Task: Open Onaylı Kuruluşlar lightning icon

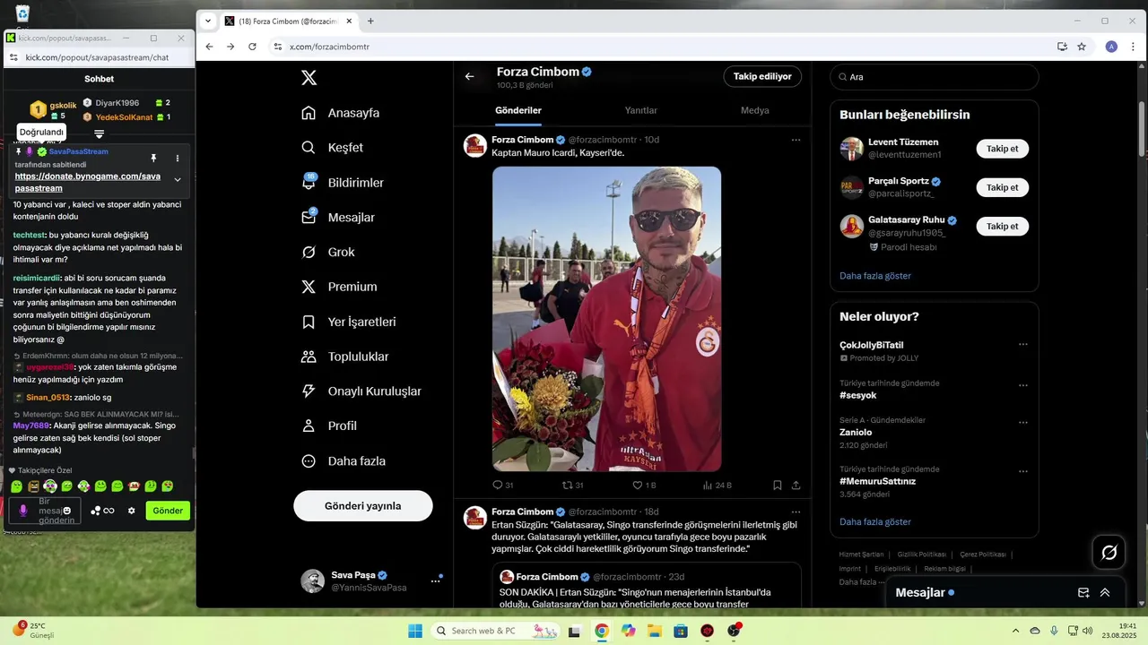Action: point(309,391)
